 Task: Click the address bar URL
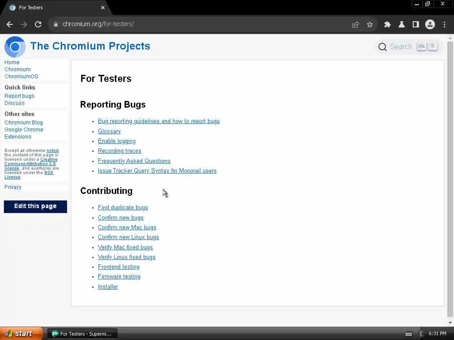98,24
